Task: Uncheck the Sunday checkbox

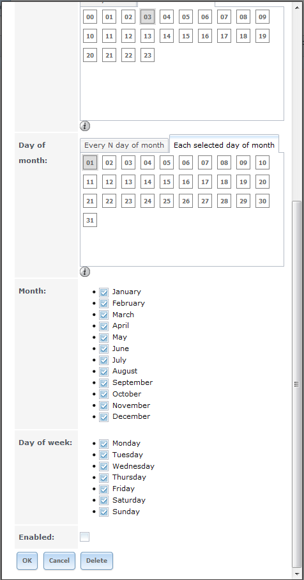Action: point(104,512)
